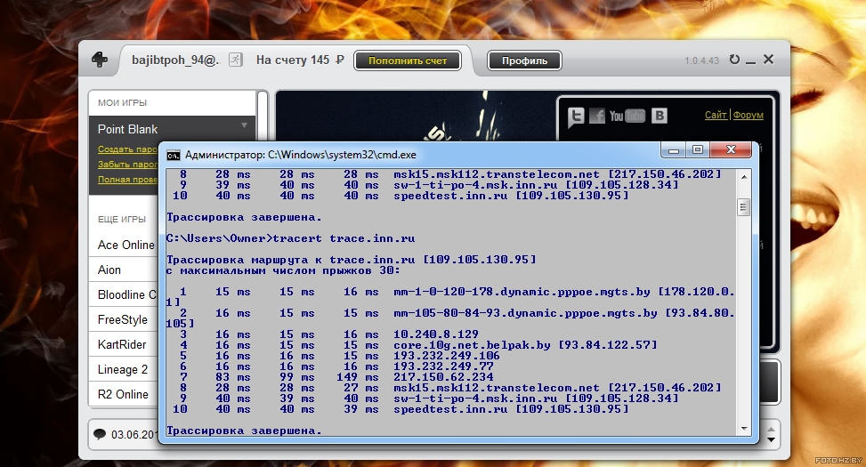Click the cmd scrollbar thumb
Image resolution: width=866 pixels, height=467 pixels.
[744, 207]
